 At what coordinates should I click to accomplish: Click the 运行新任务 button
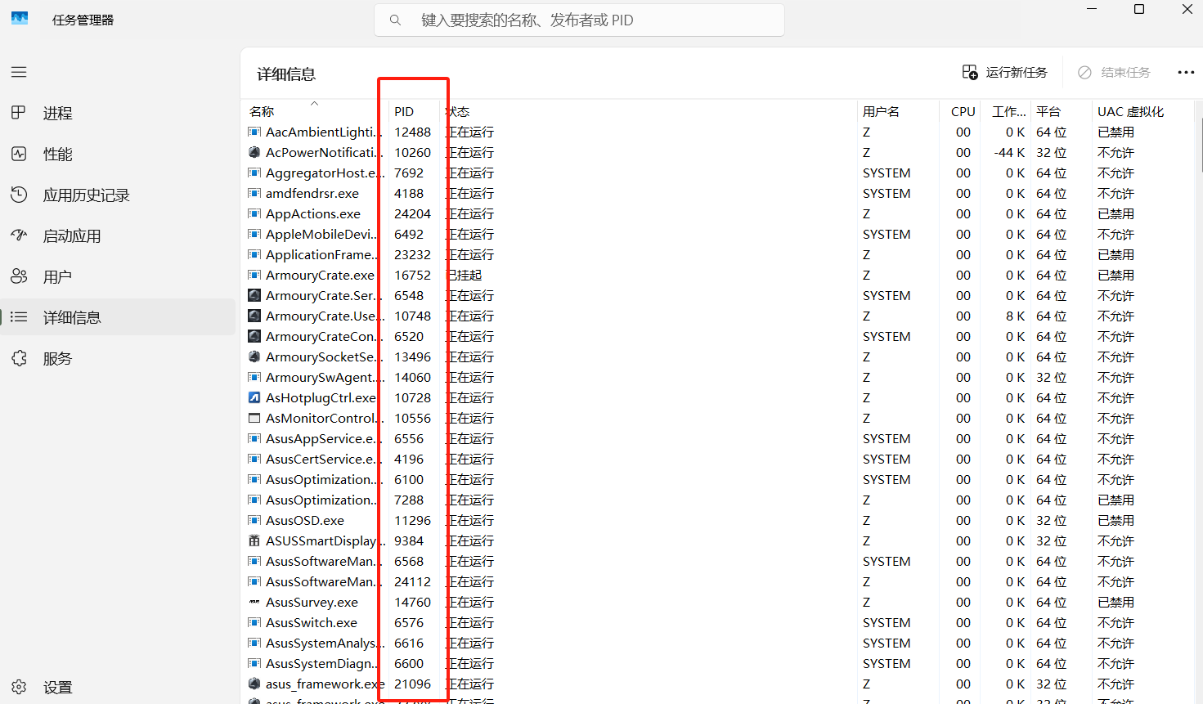pyautogui.click(x=1005, y=73)
